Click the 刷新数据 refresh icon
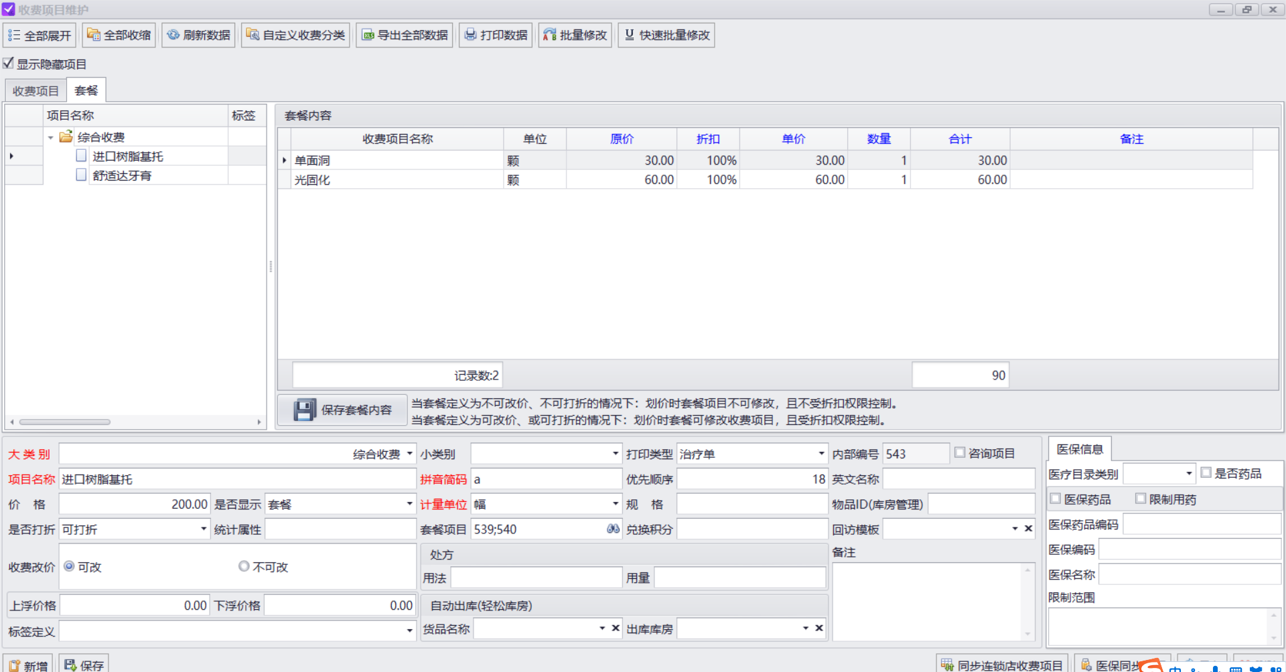This screenshot has width=1286, height=672. 173,35
